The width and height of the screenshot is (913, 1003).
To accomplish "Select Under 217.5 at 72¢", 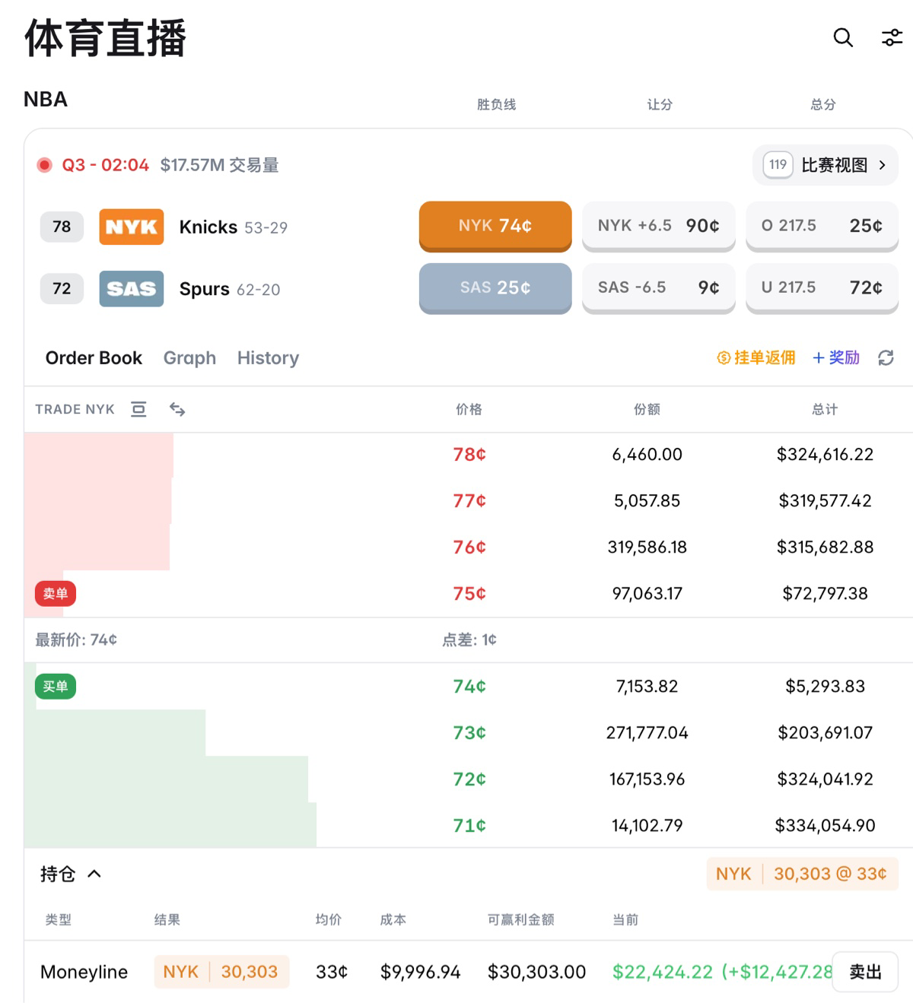I will point(822,287).
